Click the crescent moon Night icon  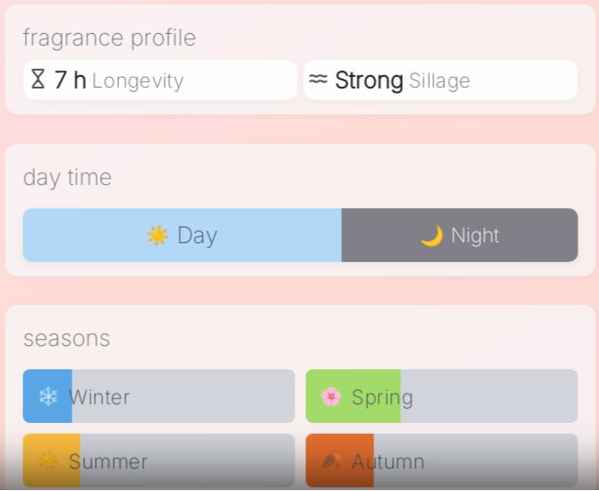(x=432, y=235)
